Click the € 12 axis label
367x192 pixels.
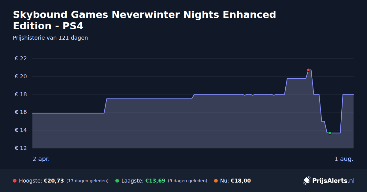21,148
